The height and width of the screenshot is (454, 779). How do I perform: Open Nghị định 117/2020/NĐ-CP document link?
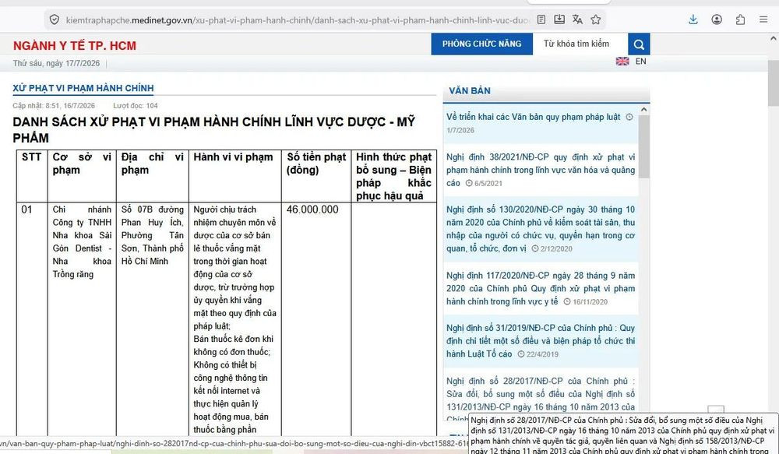pyautogui.click(x=541, y=289)
